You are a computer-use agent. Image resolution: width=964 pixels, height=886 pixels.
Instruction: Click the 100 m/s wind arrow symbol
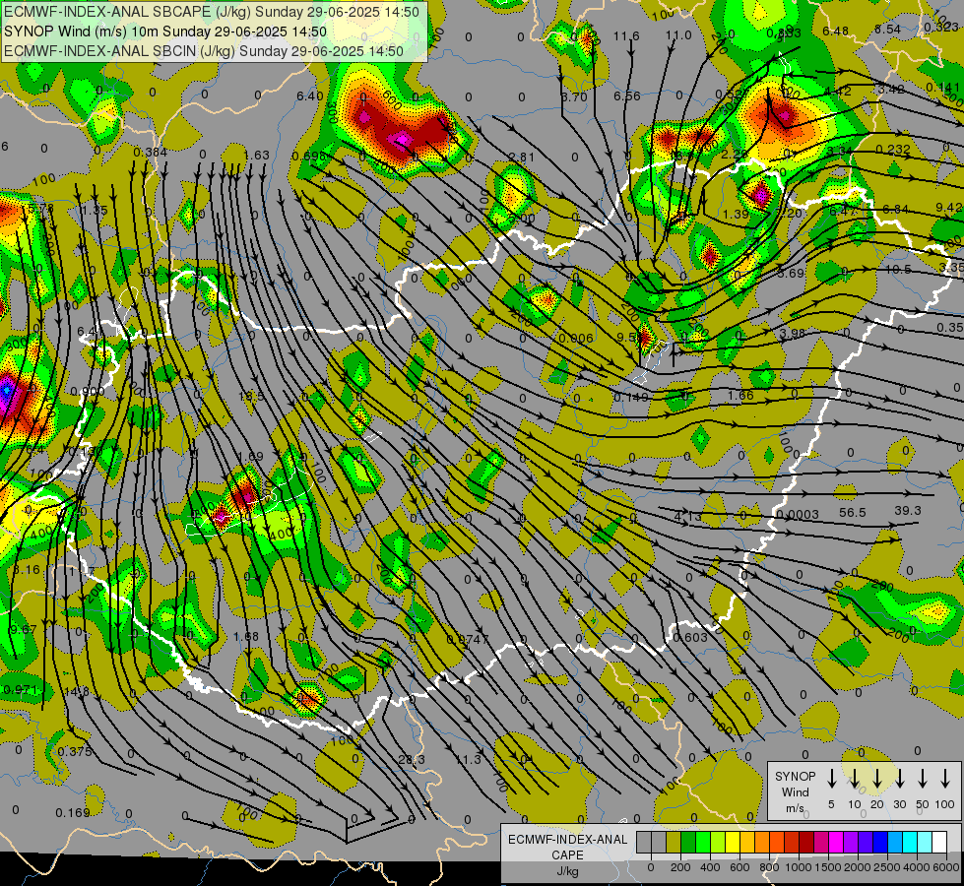[x=945, y=779]
